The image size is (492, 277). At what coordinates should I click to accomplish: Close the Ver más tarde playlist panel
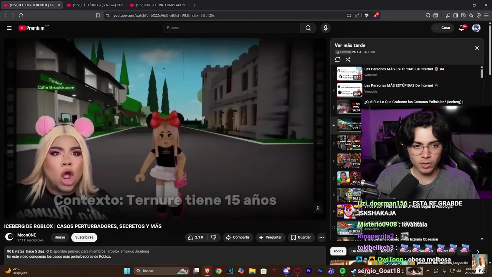tap(477, 48)
